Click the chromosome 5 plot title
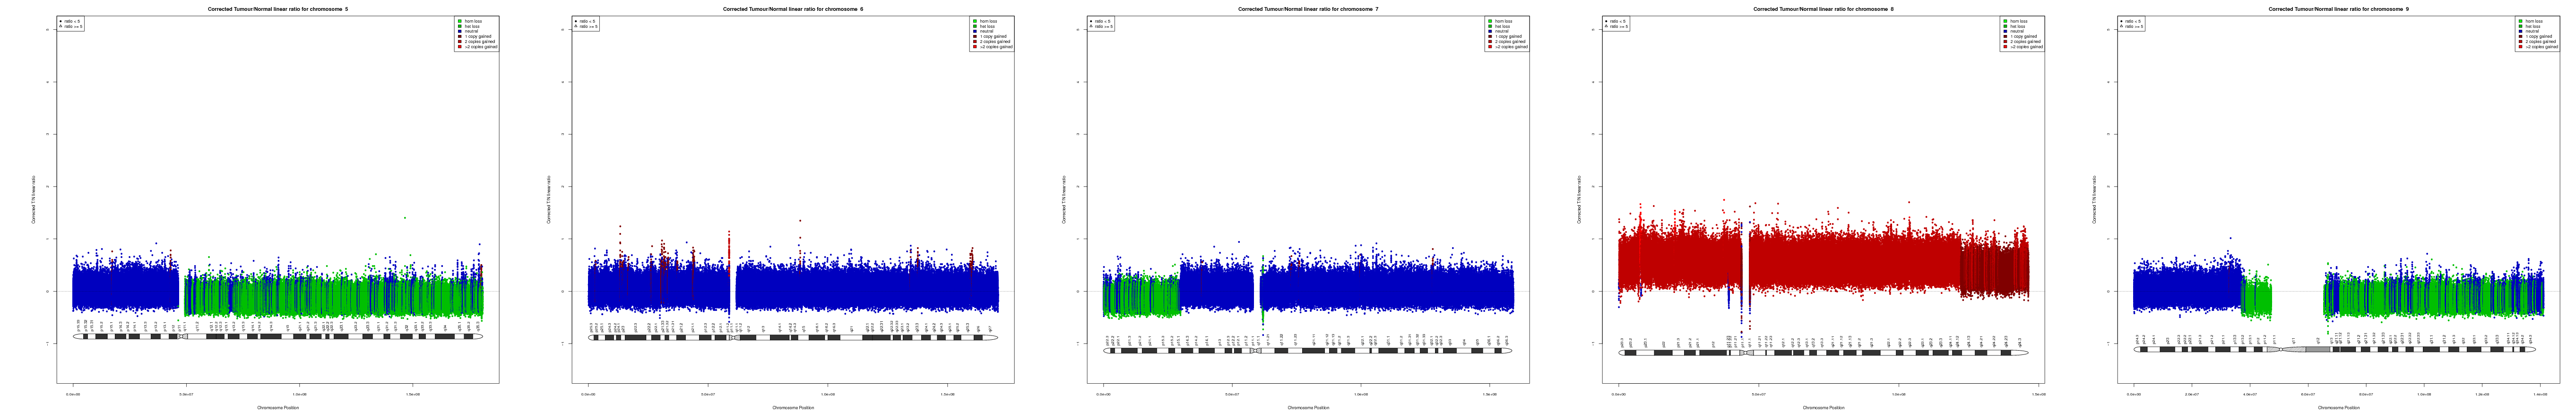The width and height of the screenshot is (2576, 413). [x=278, y=9]
